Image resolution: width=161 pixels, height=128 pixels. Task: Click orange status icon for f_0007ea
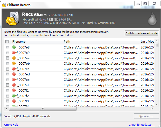click(x=14, y=58)
